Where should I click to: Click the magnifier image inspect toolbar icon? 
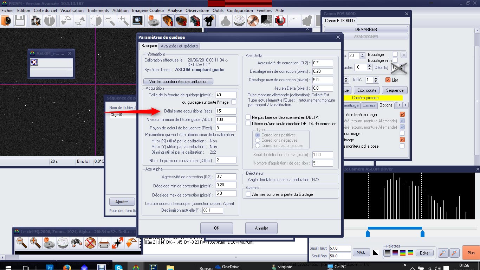pyautogui.click(x=137, y=21)
